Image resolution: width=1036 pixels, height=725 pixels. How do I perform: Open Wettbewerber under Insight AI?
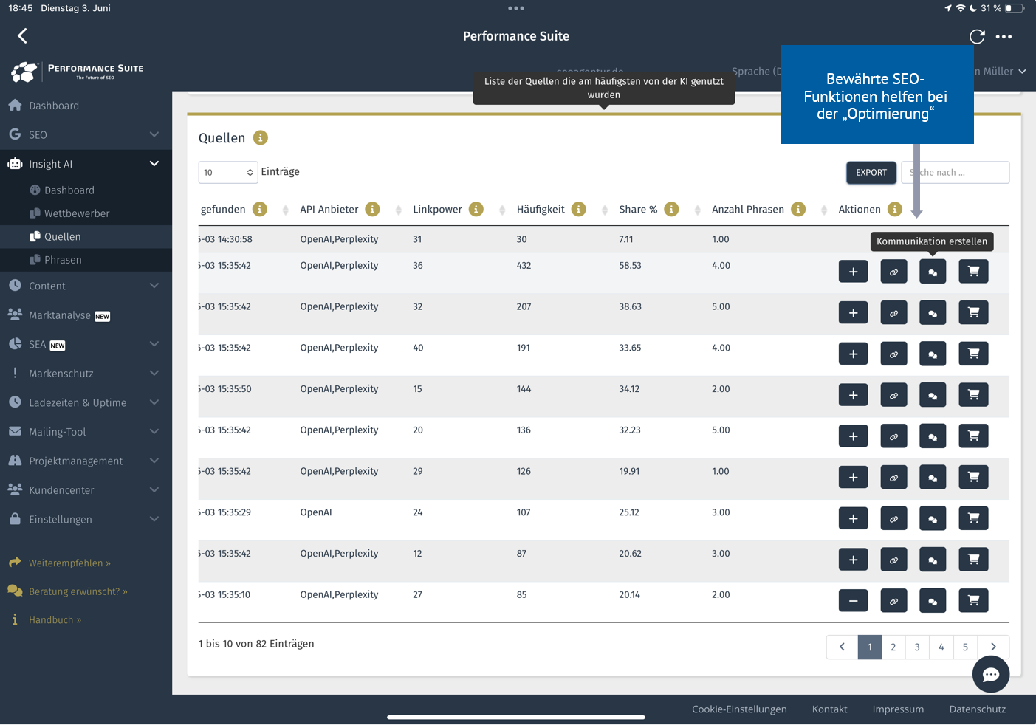click(x=86, y=213)
